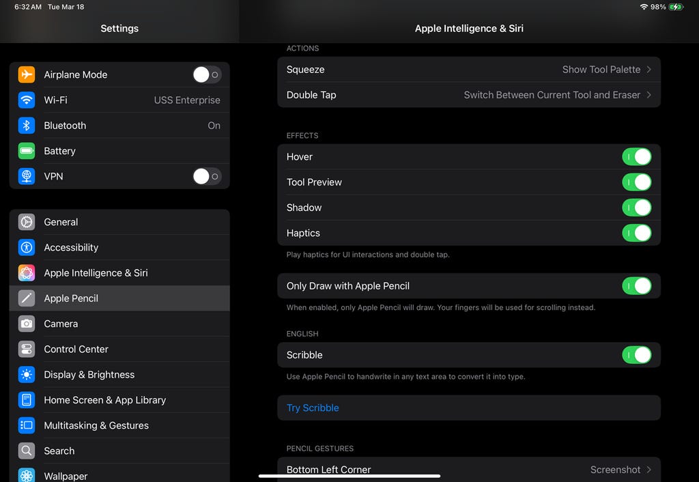Open General settings
The image size is (699, 482).
119,222
